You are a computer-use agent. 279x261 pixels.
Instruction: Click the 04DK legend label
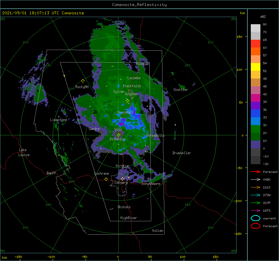[267, 179]
